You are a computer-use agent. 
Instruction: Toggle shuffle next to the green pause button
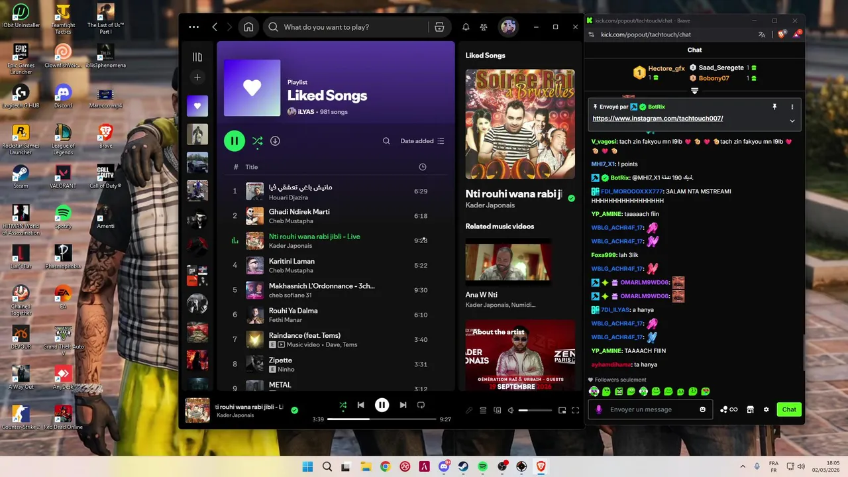[x=257, y=141]
